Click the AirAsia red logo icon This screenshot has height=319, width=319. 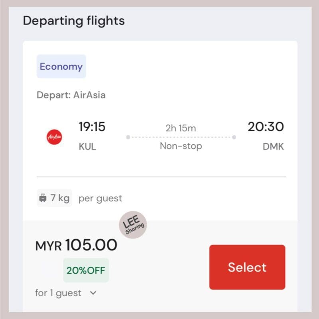click(x=54, y=137)
